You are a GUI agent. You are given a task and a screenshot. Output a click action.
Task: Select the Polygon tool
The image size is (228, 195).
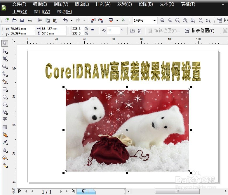5,105
